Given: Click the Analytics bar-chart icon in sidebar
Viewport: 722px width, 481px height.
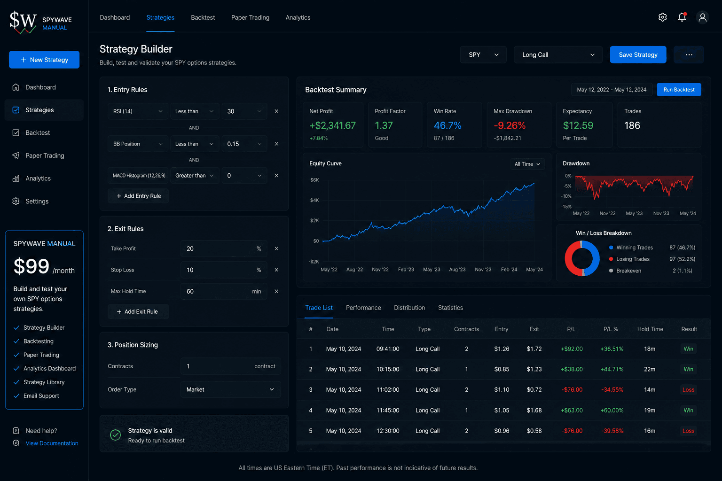Looking at the screenshot, I should tap(16, 178).
